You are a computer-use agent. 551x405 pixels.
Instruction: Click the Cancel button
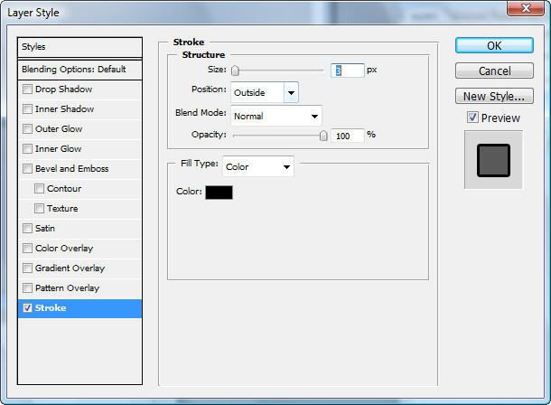coord(494,71)
